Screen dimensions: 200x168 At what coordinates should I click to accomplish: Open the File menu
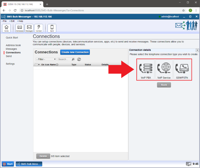pos(5,21)
